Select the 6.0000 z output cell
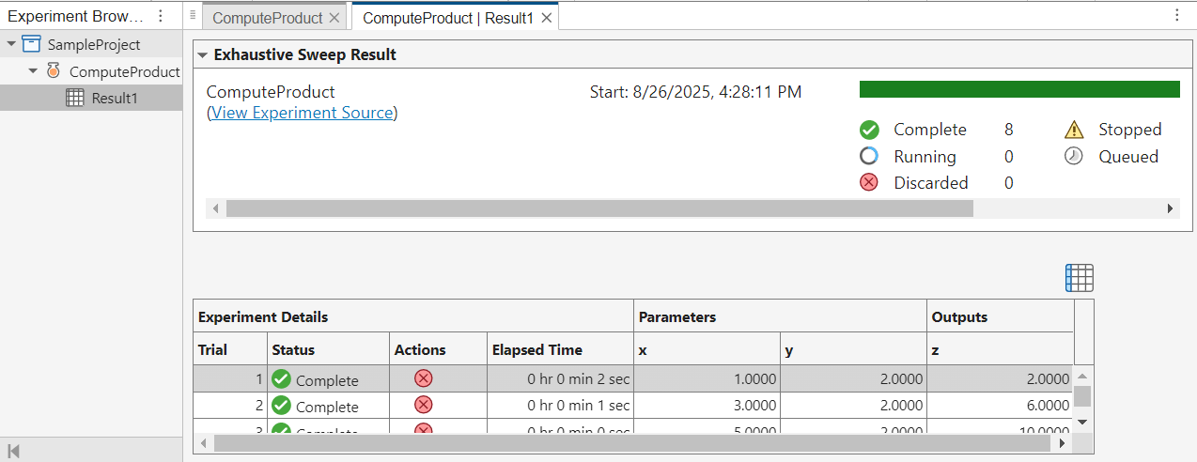 [1000, 406]
